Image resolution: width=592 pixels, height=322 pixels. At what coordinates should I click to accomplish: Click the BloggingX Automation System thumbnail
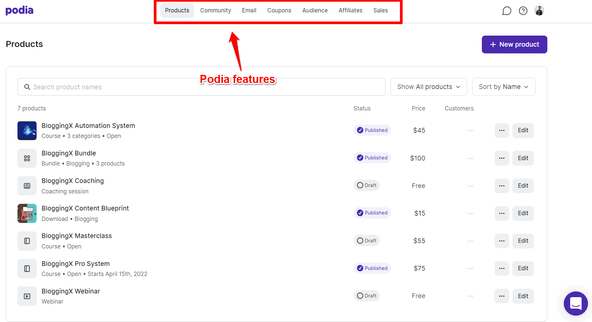click(x=27, y=131)
